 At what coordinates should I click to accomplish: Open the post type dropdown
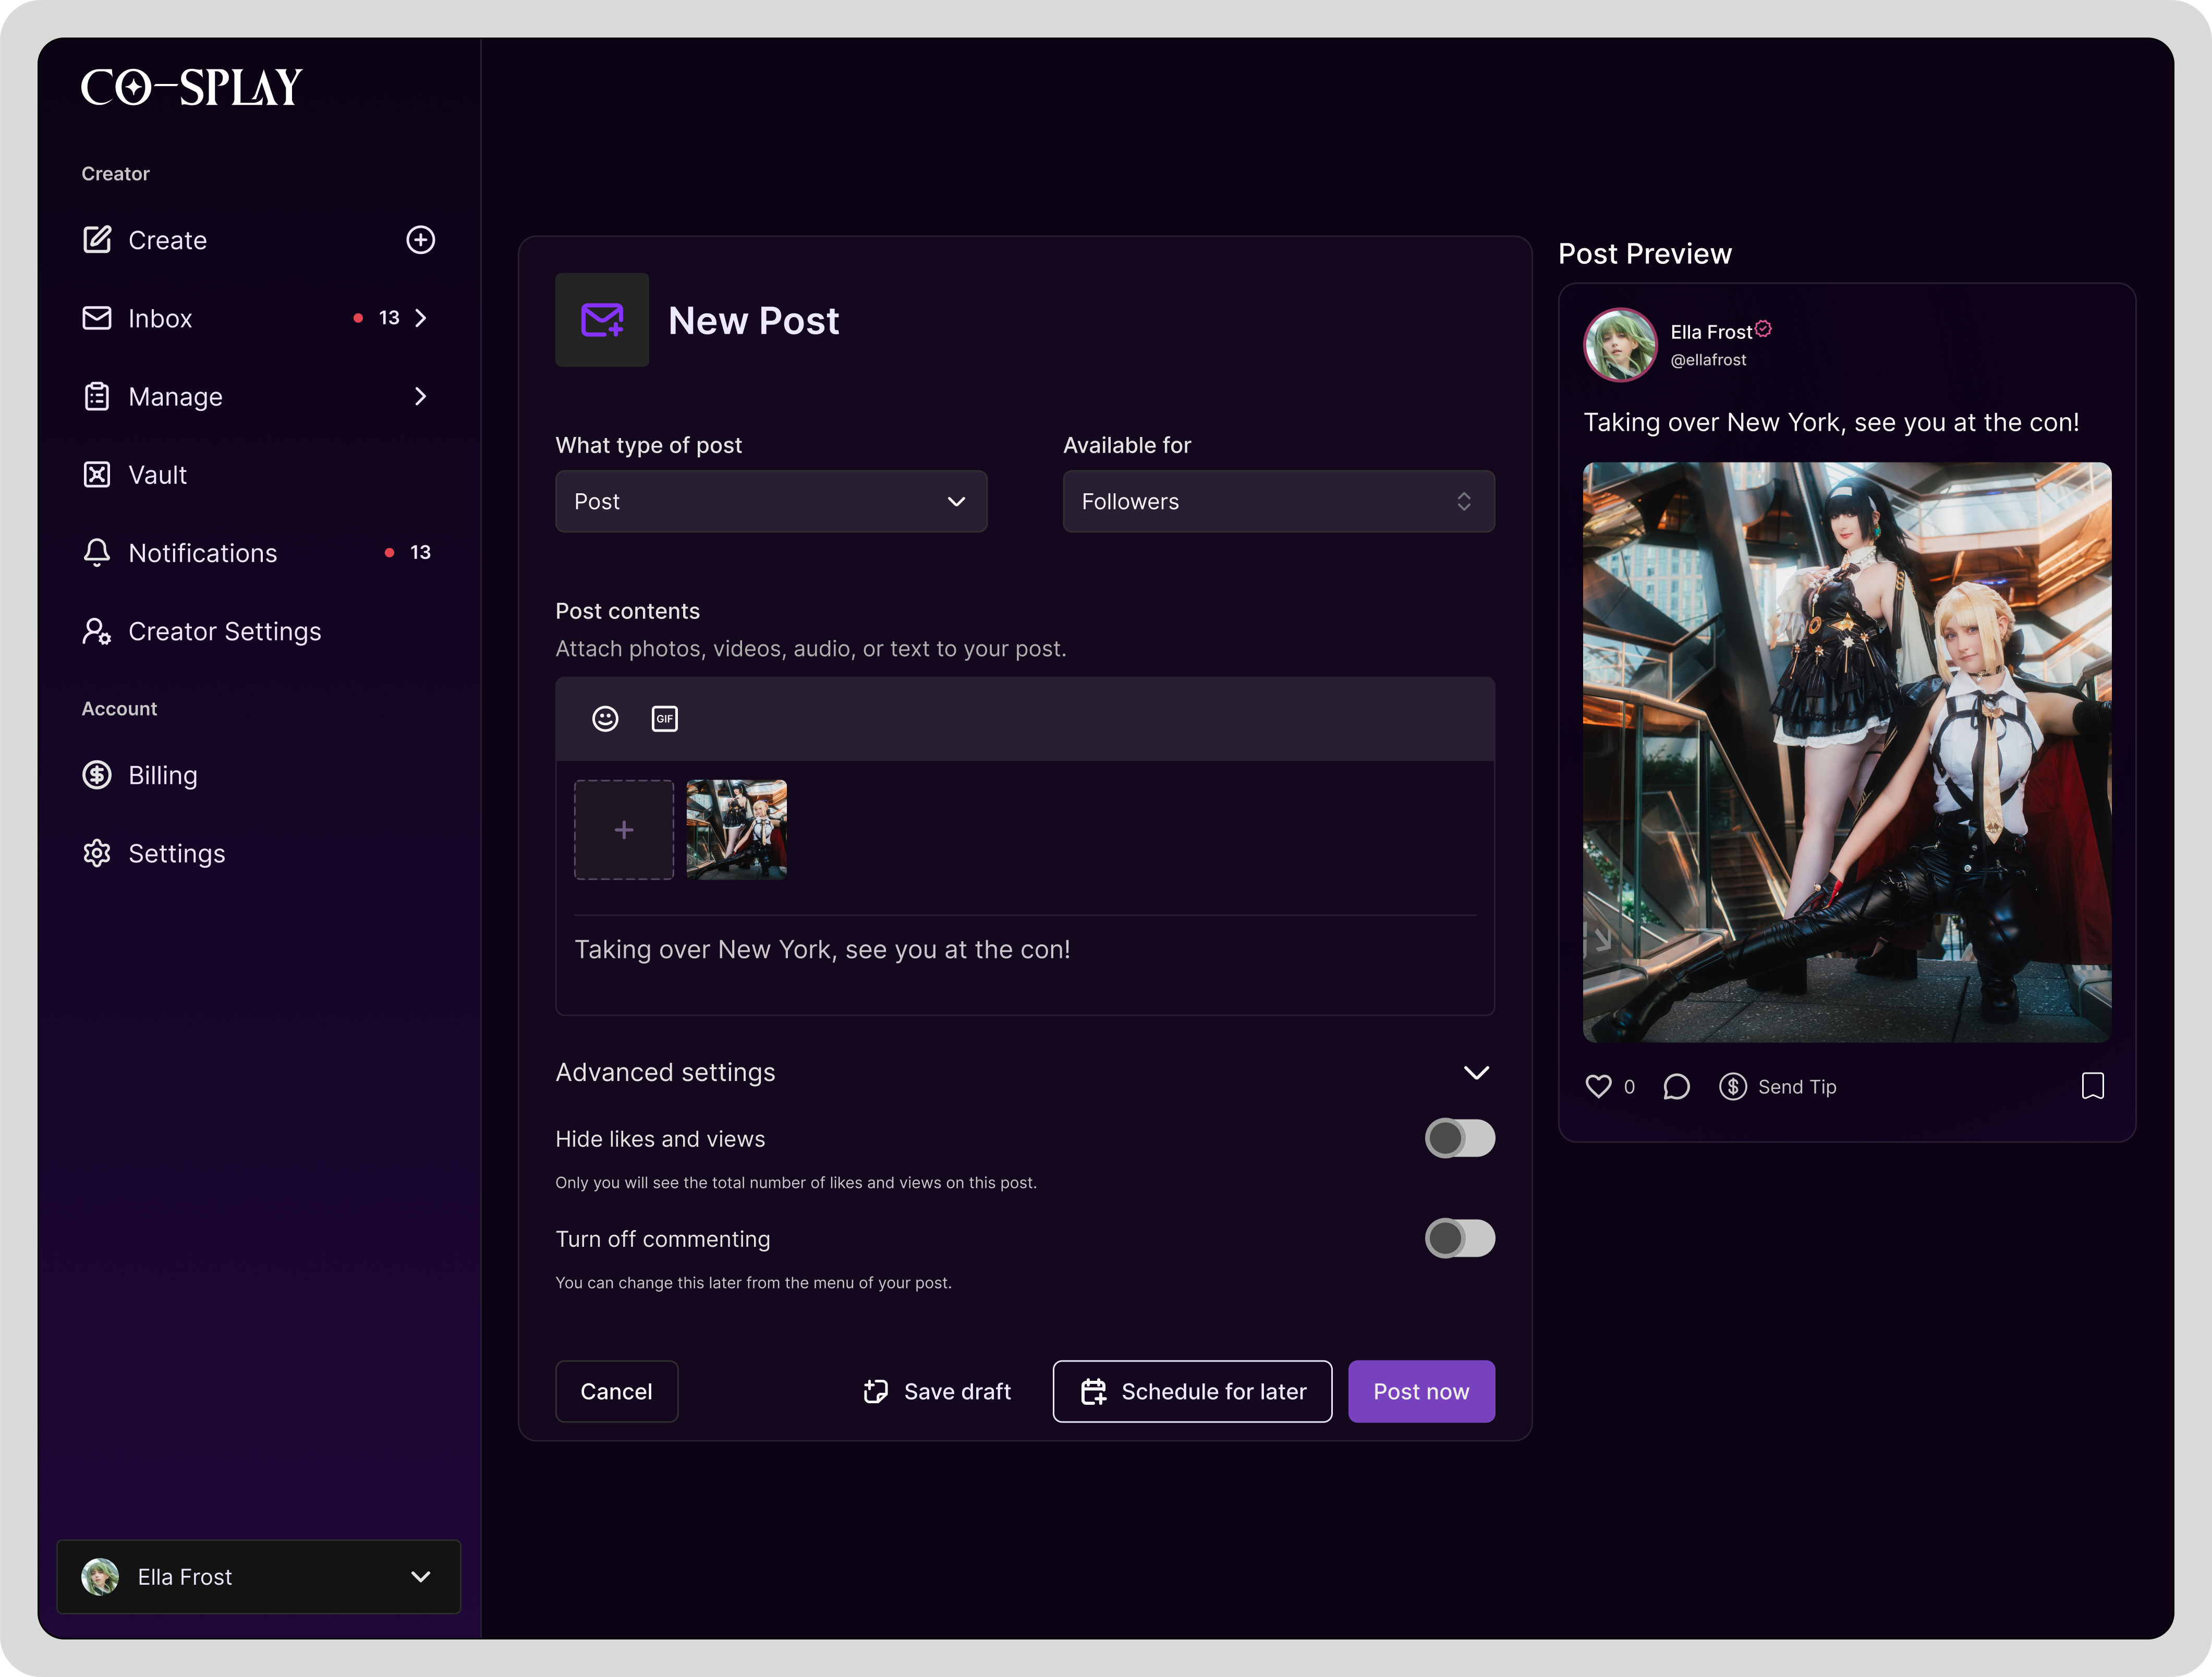pyautogui.click(x=770, y=501)
